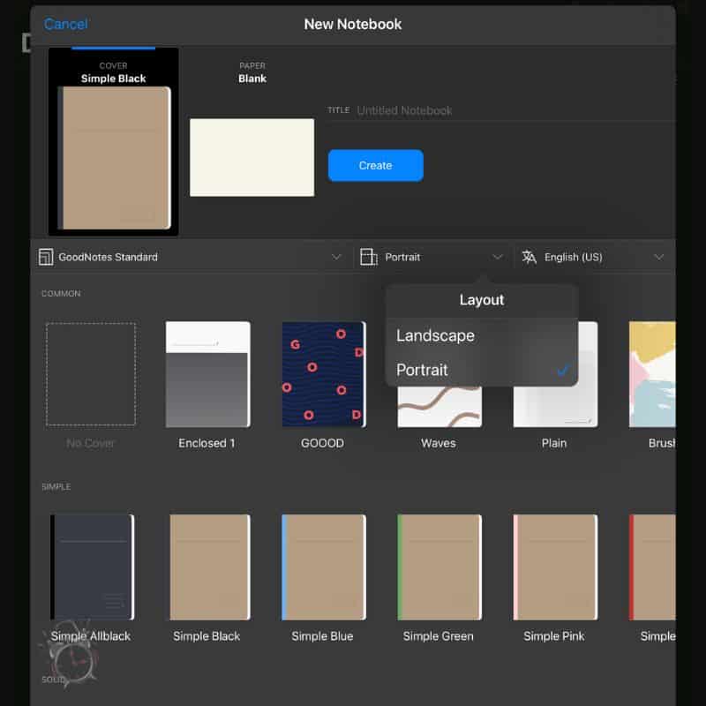
Task: Click the chevron of GoodNotes Standard dropdown
Action: click(x=336, y=257)
